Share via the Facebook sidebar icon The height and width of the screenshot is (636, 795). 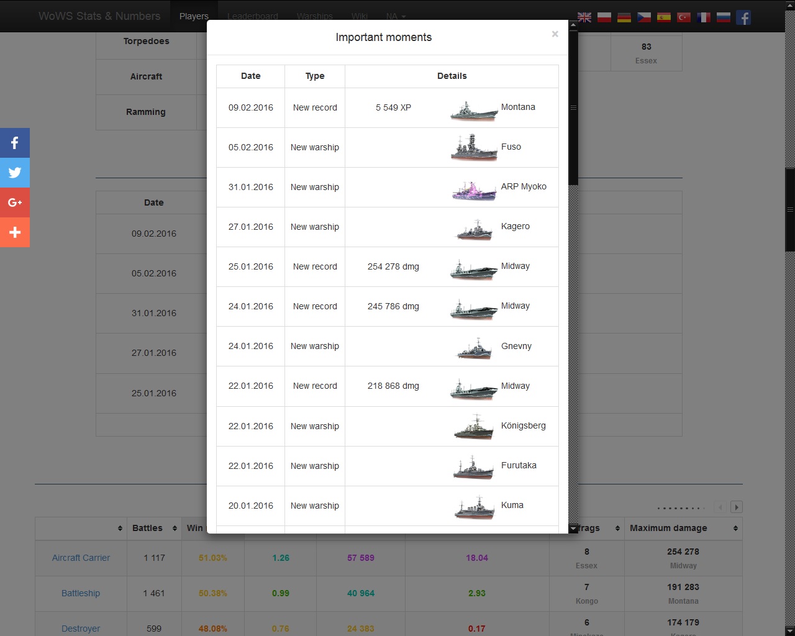(15, 143)
